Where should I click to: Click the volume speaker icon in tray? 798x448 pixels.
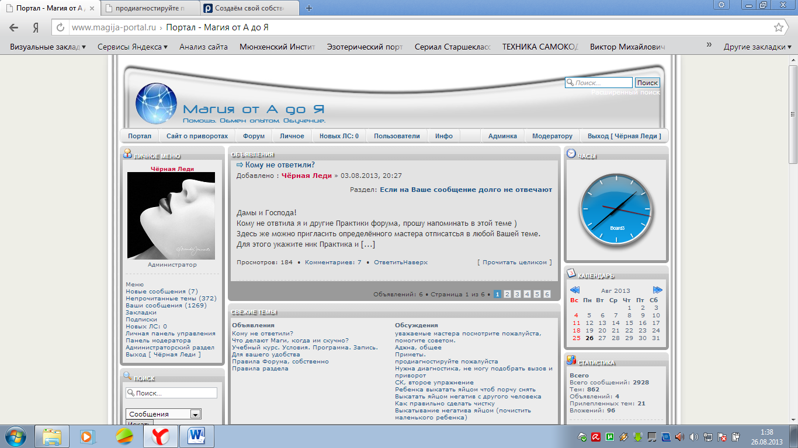pos(693,436)
